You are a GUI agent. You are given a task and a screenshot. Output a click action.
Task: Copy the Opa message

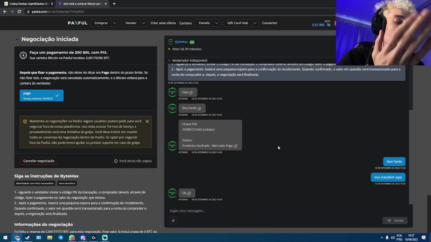[x=191, y=92]
